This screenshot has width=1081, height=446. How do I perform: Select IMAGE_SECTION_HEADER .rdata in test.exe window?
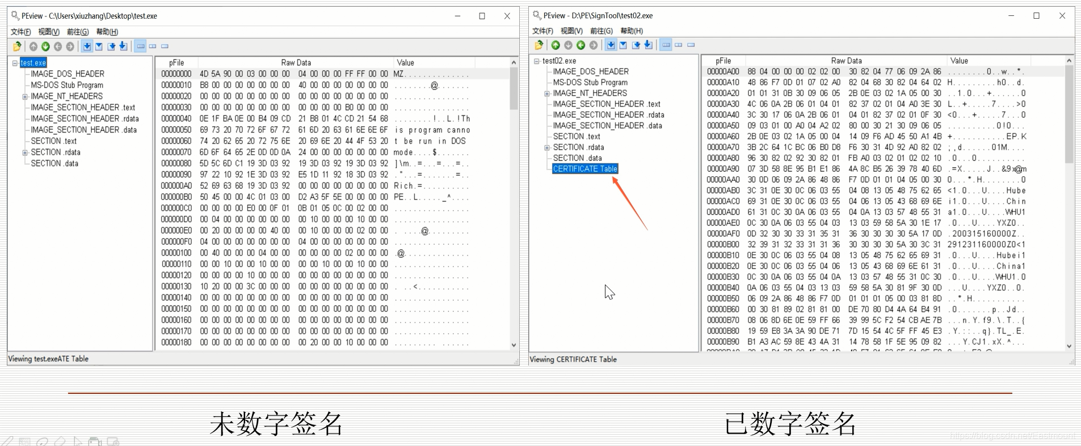click(x=85, y=118)
